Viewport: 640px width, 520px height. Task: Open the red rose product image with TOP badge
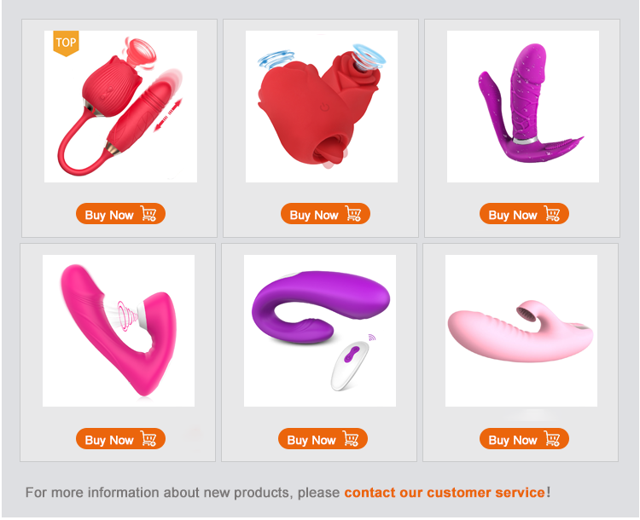[x=121, y=107]
